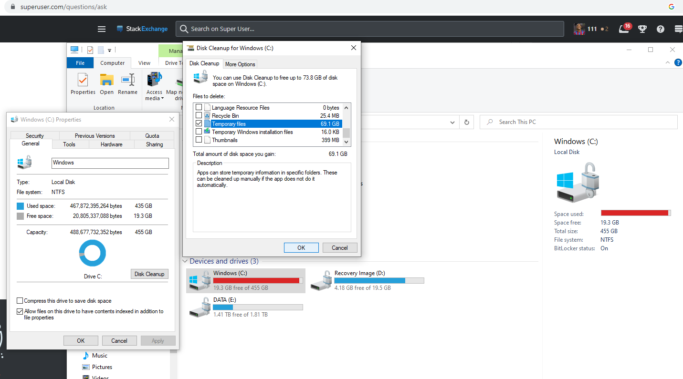Check the Recycle Bin checkbox
Viewport: 683px width, 379px height.
click(199, 116)
